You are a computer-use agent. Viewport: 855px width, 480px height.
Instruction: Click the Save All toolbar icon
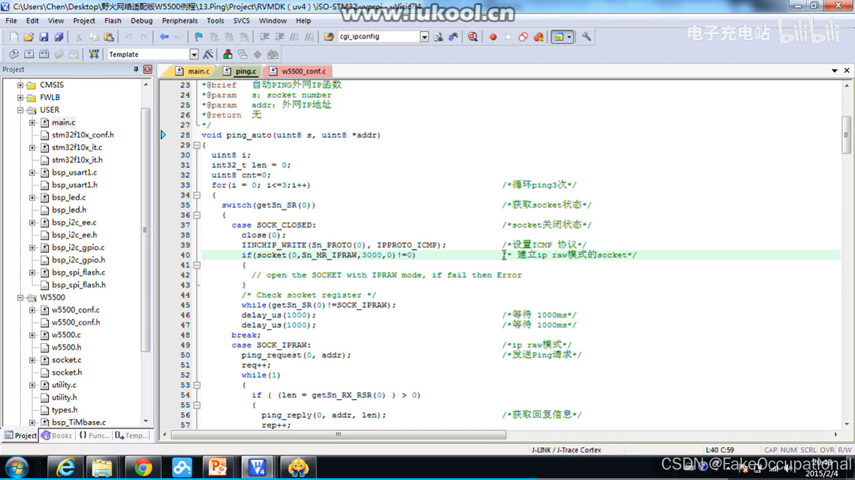pos(59,37)
